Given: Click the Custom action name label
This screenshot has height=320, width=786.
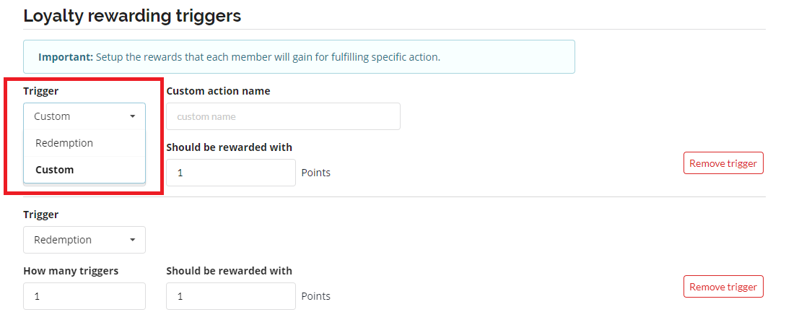Looking at the screenshot, I should (218, 91).
